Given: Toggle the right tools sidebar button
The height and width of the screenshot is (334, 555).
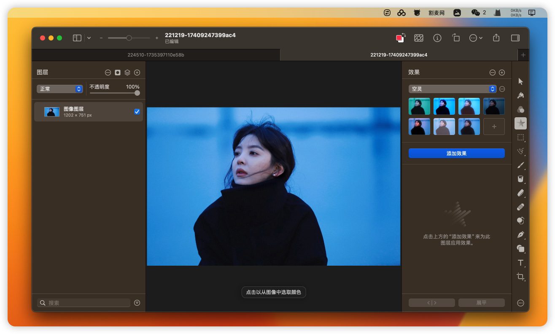Looking at the screenshot, I should [515, 38].
